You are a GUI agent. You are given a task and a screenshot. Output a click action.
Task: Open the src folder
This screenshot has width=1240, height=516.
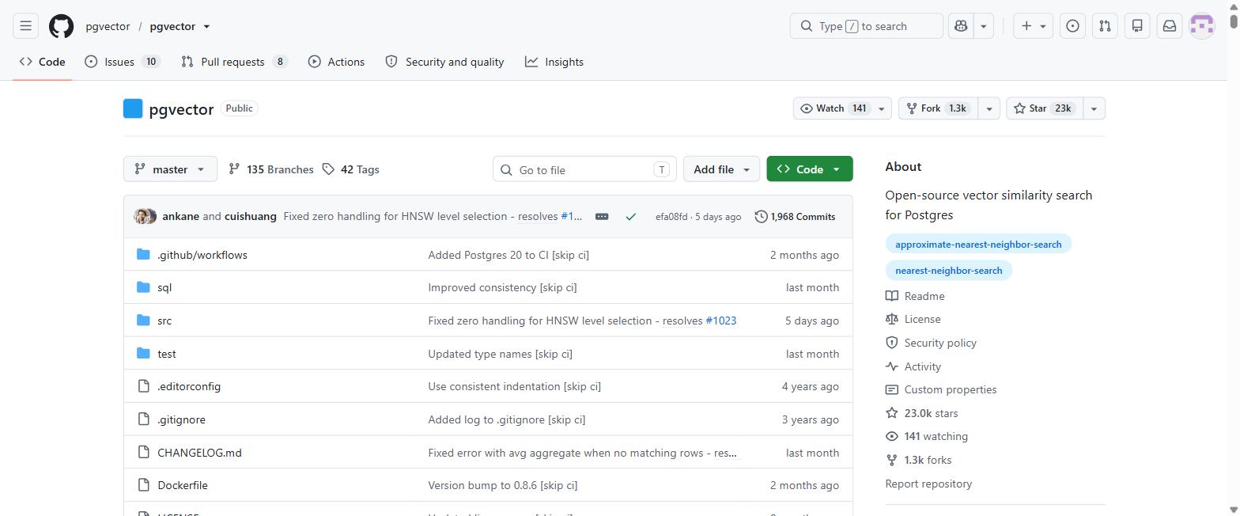click(164, 321)
